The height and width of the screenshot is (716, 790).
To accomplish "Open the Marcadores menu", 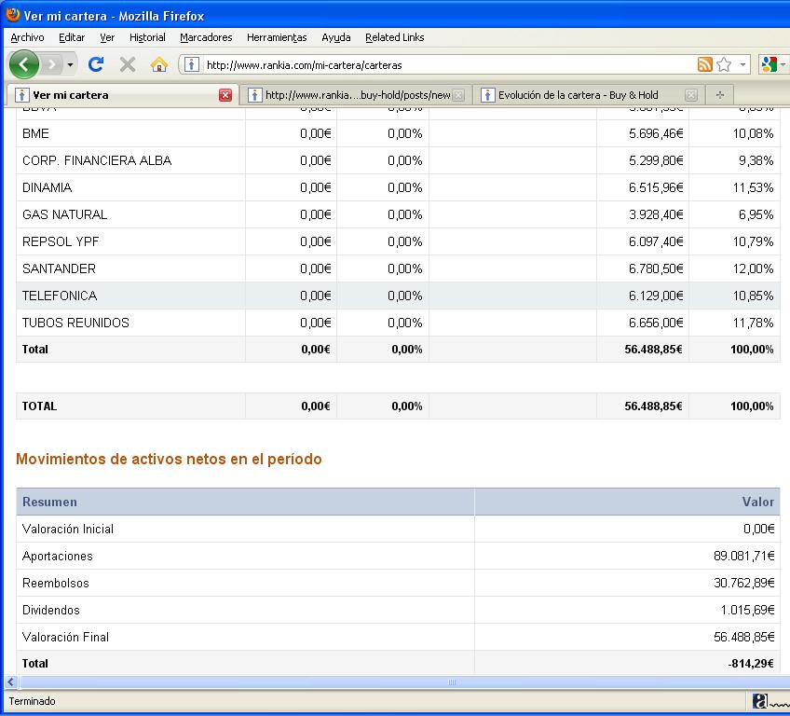I will [206, 37].
